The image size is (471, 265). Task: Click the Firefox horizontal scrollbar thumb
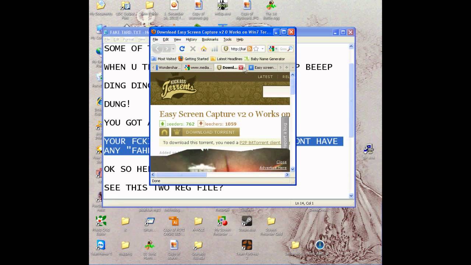(x=181, y=175)
